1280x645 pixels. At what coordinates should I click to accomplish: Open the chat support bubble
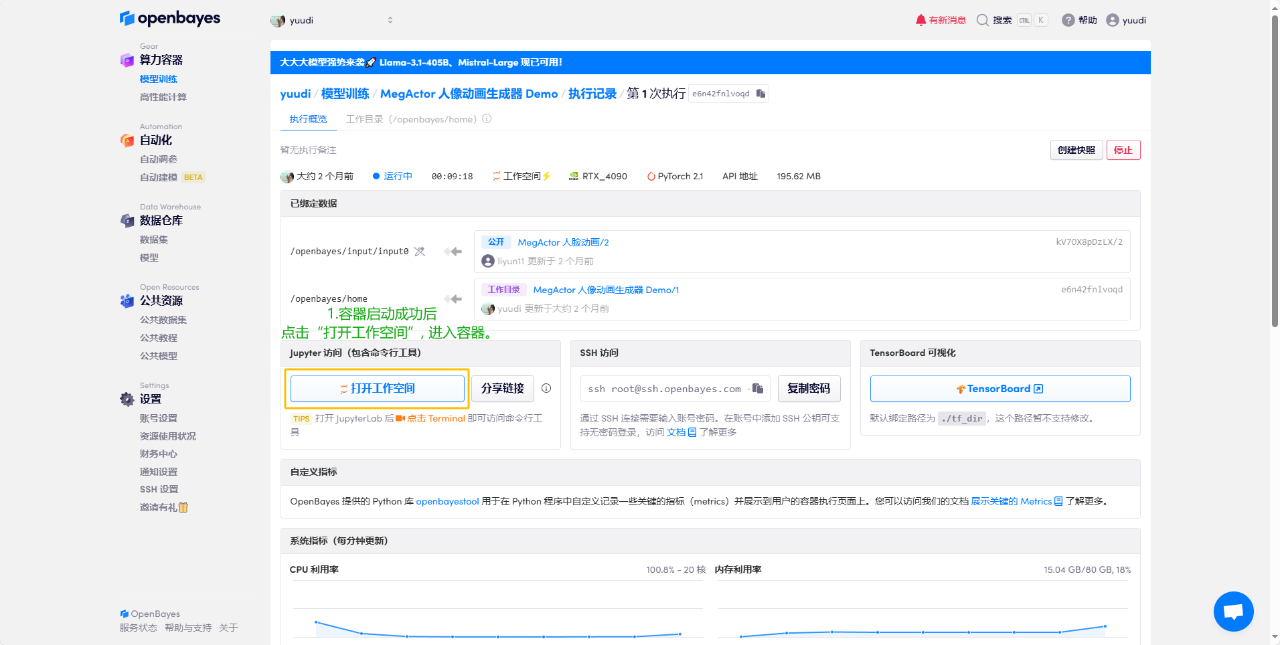[1233, 612]
